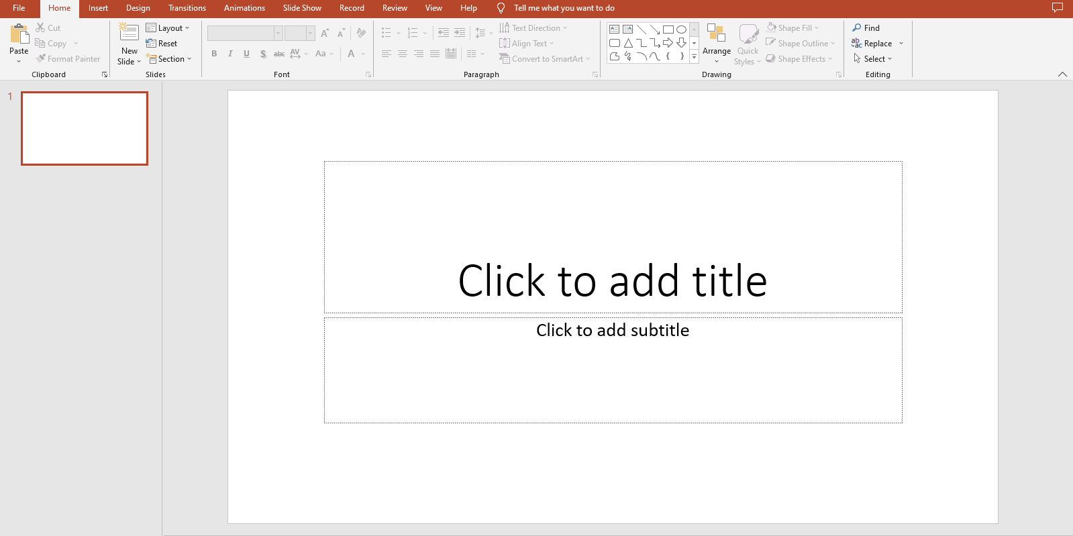Select the Left Brace shape
The width and height of the screenshot is (1073, 536).
pyautogui.click(x=668, y=56)
